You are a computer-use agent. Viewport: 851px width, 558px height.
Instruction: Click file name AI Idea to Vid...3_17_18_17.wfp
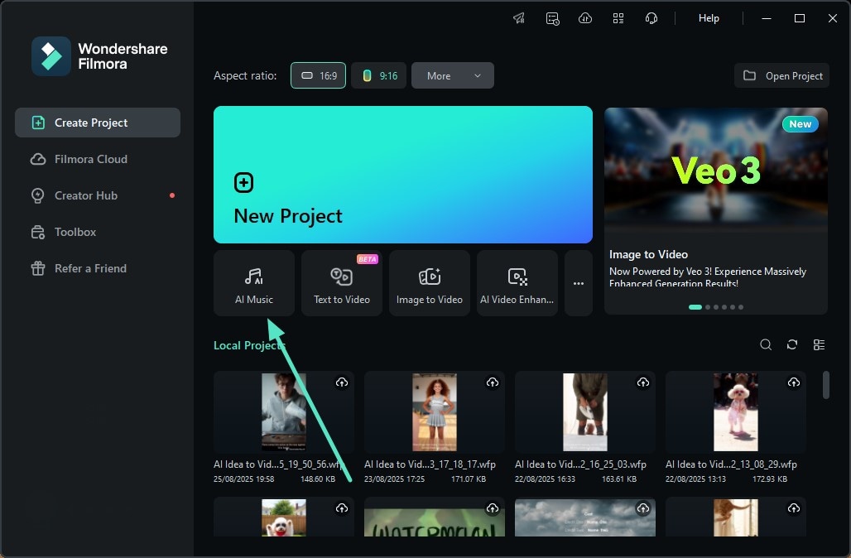pyautogui.click(x=430, y=464)
